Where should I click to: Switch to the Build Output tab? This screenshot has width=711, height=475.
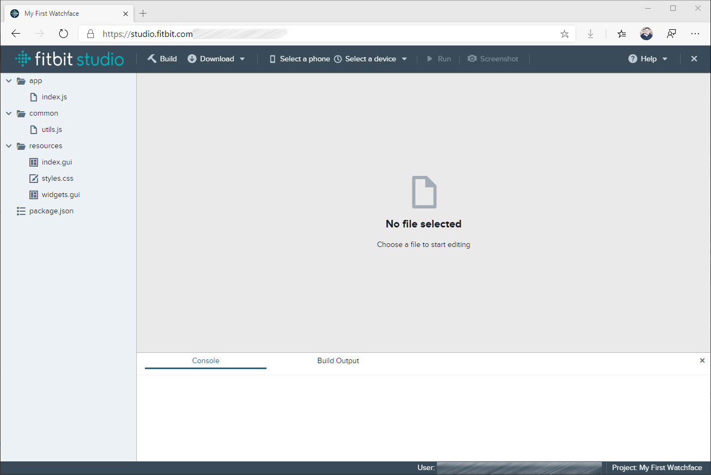coord(338,360)
